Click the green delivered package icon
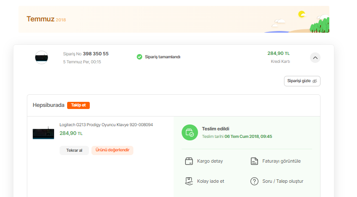This screenshot has height=197, width=357. click(190, 132)
